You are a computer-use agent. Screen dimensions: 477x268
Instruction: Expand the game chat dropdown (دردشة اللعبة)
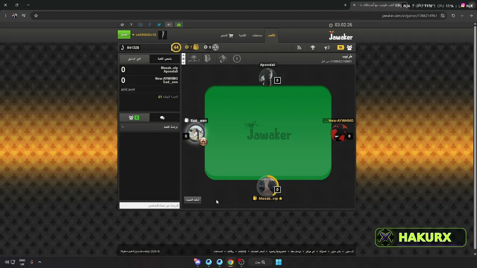click(x=149, y=127)
